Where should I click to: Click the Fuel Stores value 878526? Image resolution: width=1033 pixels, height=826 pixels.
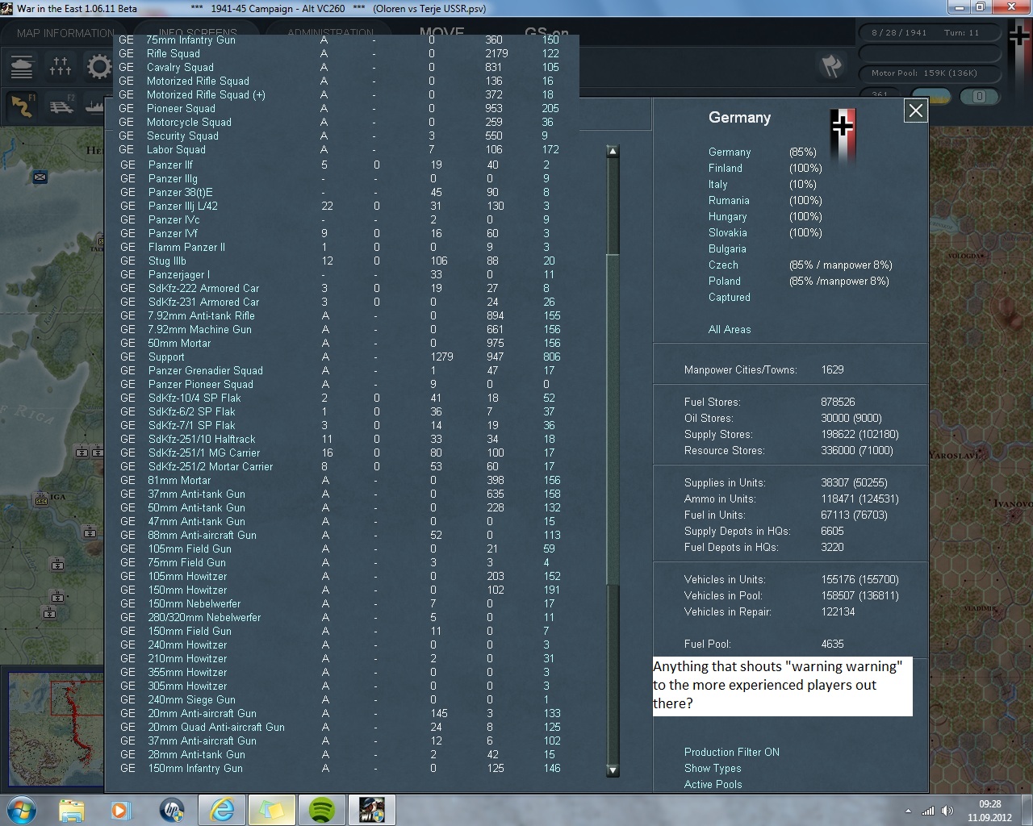838,402
